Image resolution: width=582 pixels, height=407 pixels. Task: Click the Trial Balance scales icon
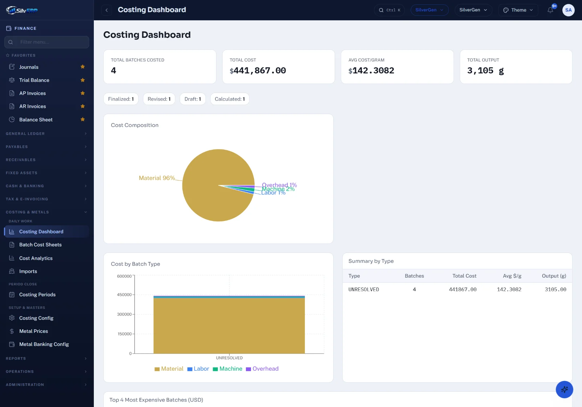point(12,80)
